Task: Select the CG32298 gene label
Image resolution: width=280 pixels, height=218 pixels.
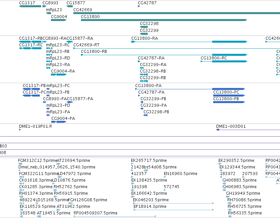Action: [x=149, y=24]
